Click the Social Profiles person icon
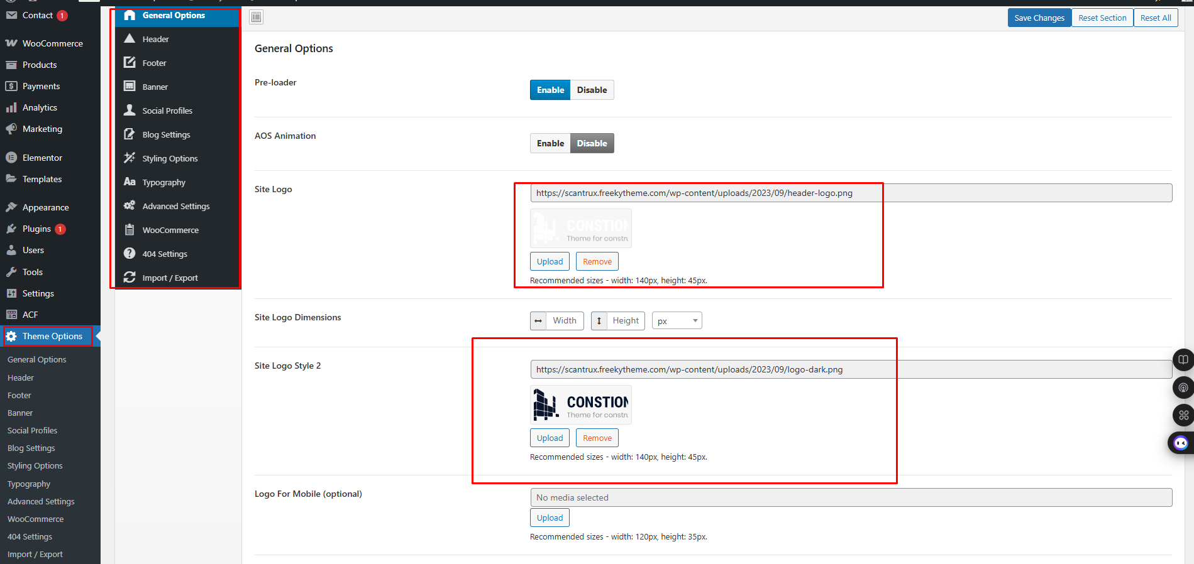Viewport: 1194px width, 564px height. pos(130,111)
